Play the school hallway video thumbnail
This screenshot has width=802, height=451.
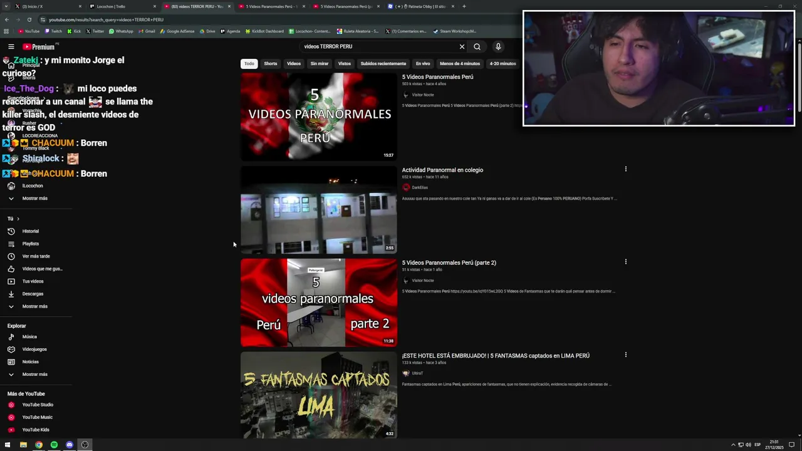coord(319,210)
